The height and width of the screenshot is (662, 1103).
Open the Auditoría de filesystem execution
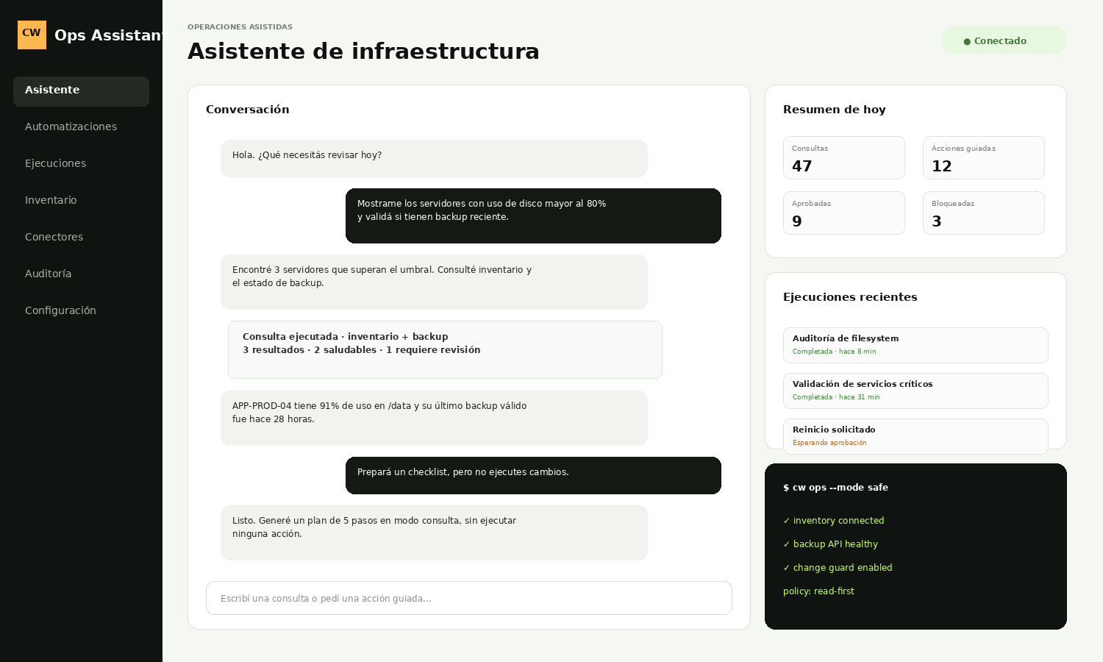(x=915, y=345)
